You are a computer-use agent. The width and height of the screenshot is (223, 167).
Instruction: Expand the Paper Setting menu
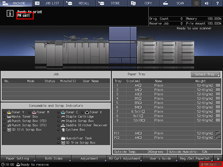[18, 158]
